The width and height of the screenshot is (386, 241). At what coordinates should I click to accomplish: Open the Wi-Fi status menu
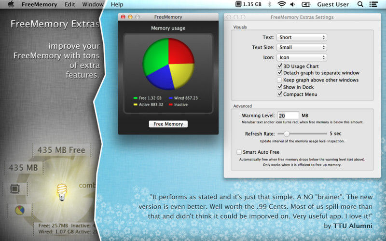coord(282,4)
